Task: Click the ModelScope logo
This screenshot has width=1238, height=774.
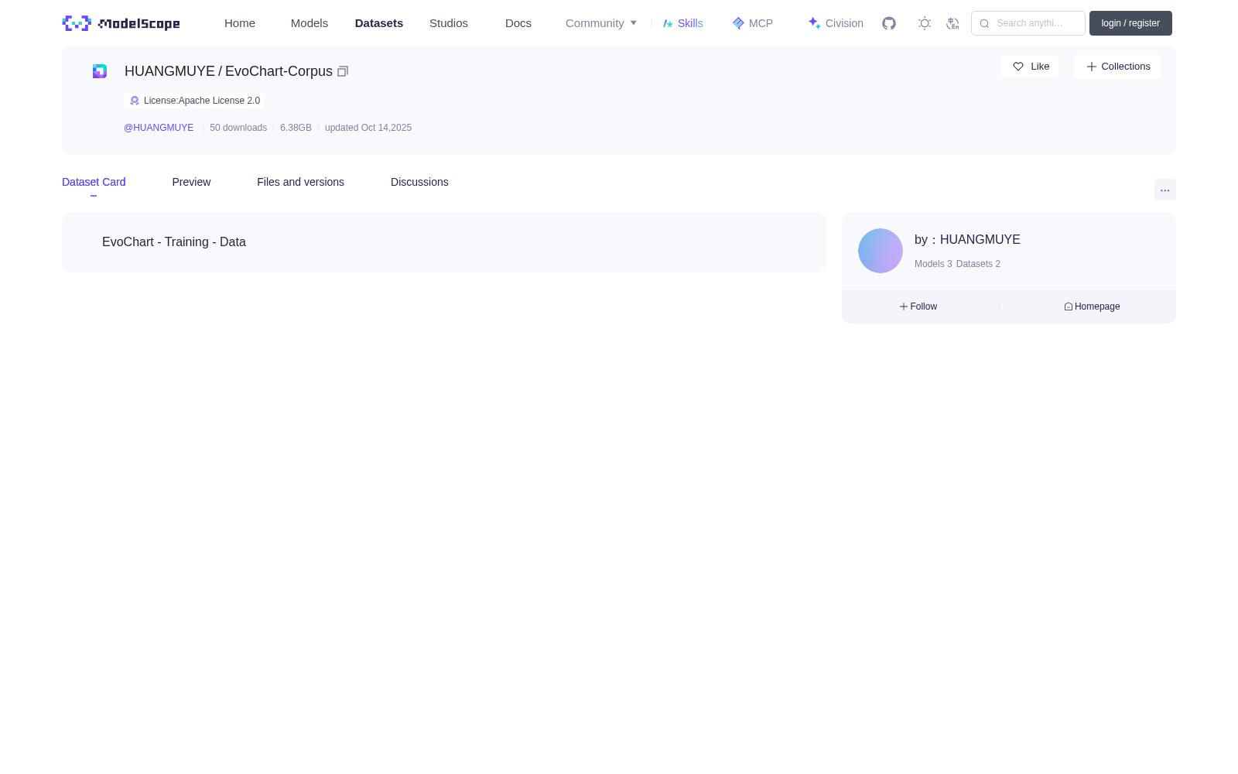Action: 121,23
